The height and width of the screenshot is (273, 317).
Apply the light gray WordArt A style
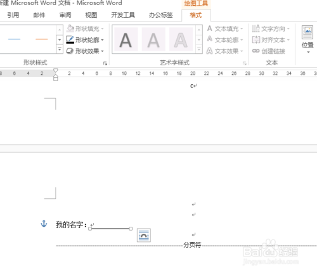pos(153,39)
